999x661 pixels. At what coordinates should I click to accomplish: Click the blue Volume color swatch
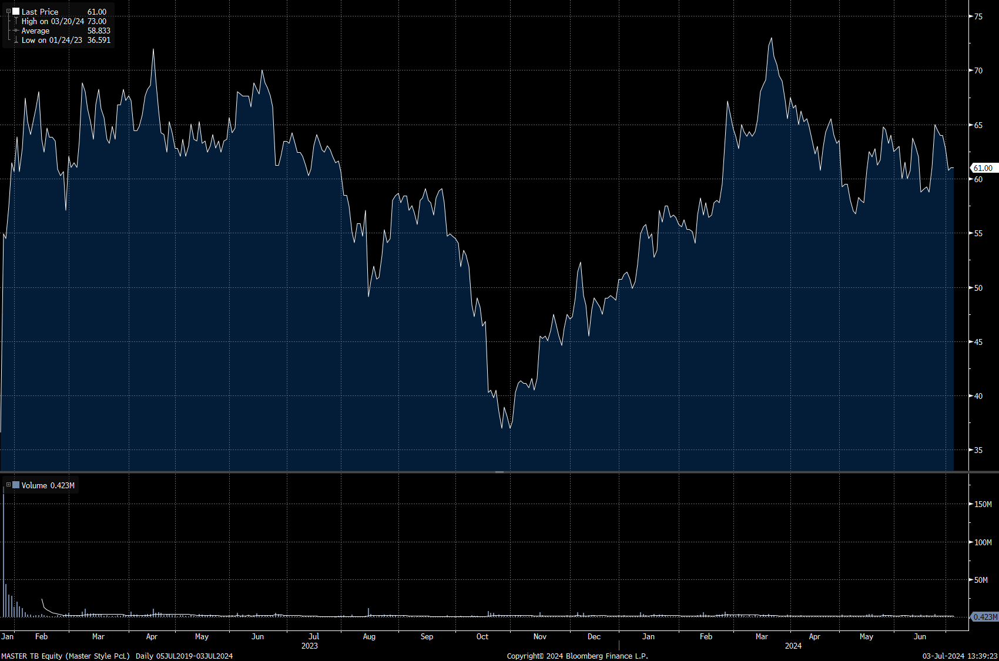pos(16,485)
